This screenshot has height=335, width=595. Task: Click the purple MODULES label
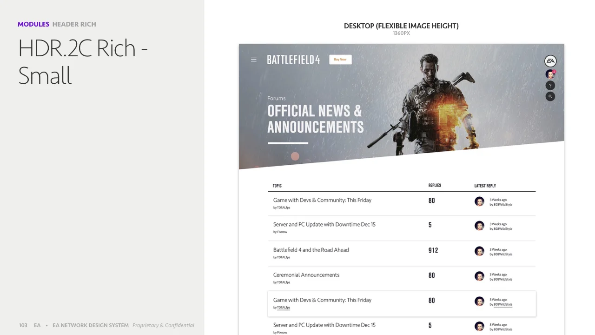pyautogui.click(x=33, y=24)
